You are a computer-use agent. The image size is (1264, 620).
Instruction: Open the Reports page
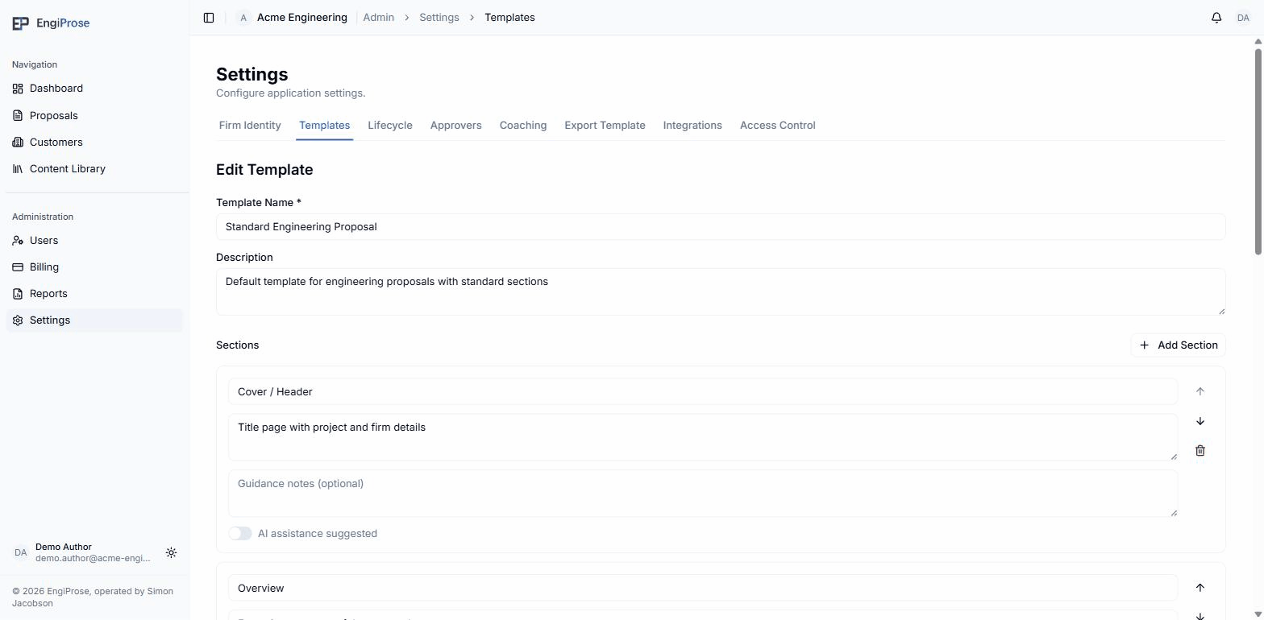(94, 294)
